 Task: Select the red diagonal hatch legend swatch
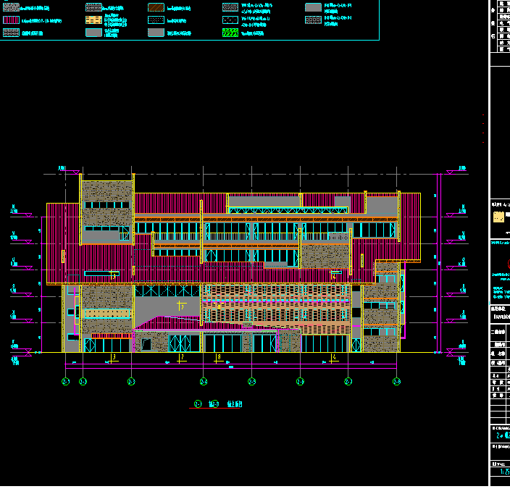click(x=156, y=7)
